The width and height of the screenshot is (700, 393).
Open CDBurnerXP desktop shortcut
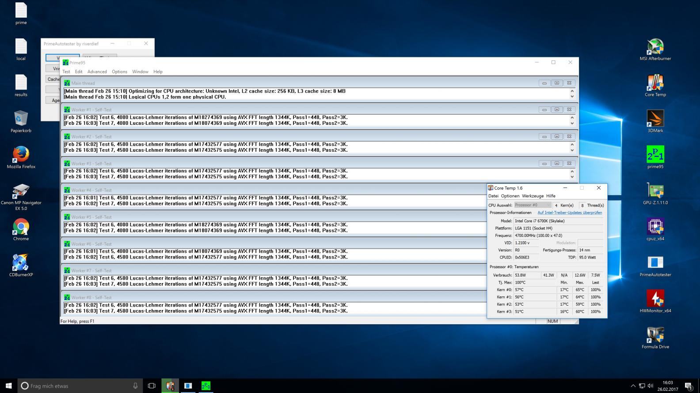click(21, 266)
